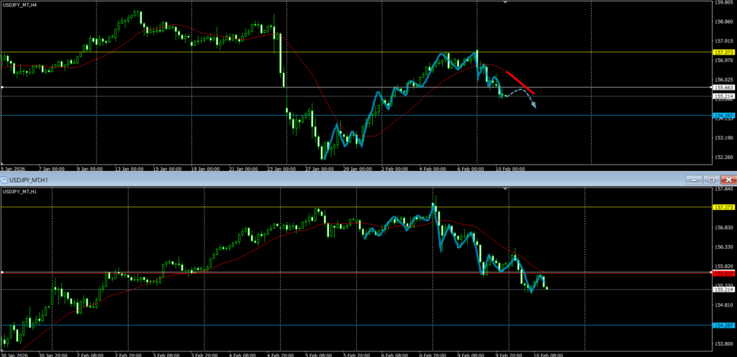This screenshot has height=357, width=737.
Task: Click the chart shift triangle on the H1 chart
Action: pyautogui.click(x=505, y=189)
